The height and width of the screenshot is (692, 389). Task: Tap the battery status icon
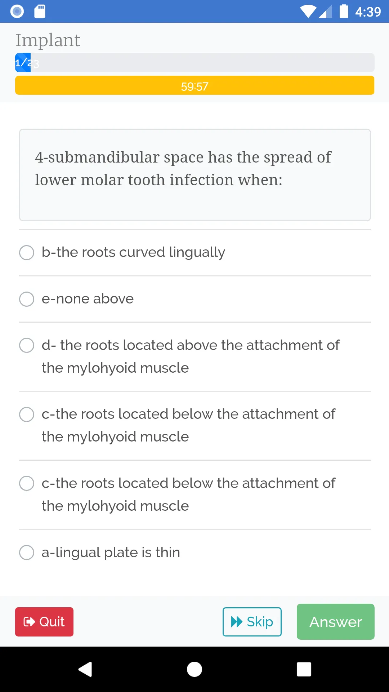tap(344, 11)
